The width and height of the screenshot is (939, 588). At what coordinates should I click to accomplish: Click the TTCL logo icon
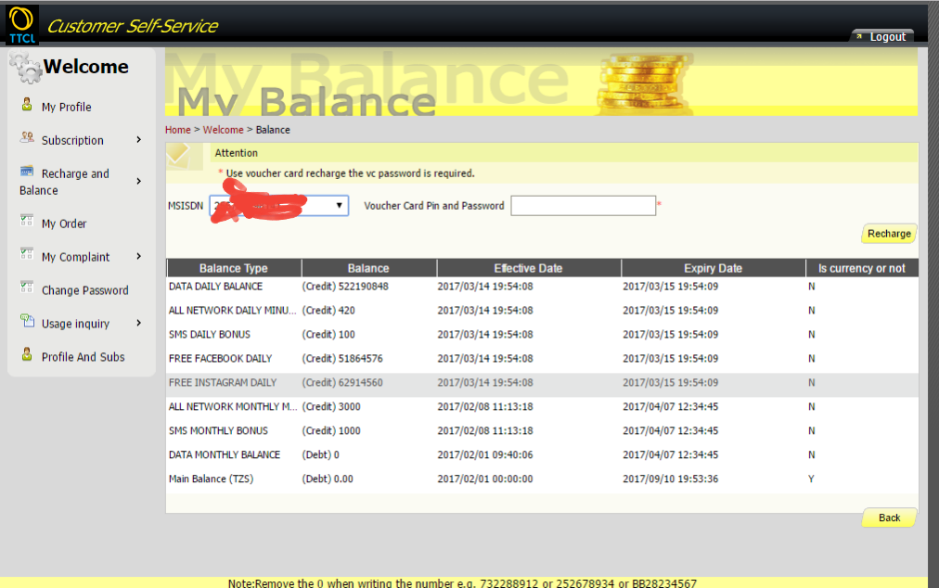tap(21, 24)
